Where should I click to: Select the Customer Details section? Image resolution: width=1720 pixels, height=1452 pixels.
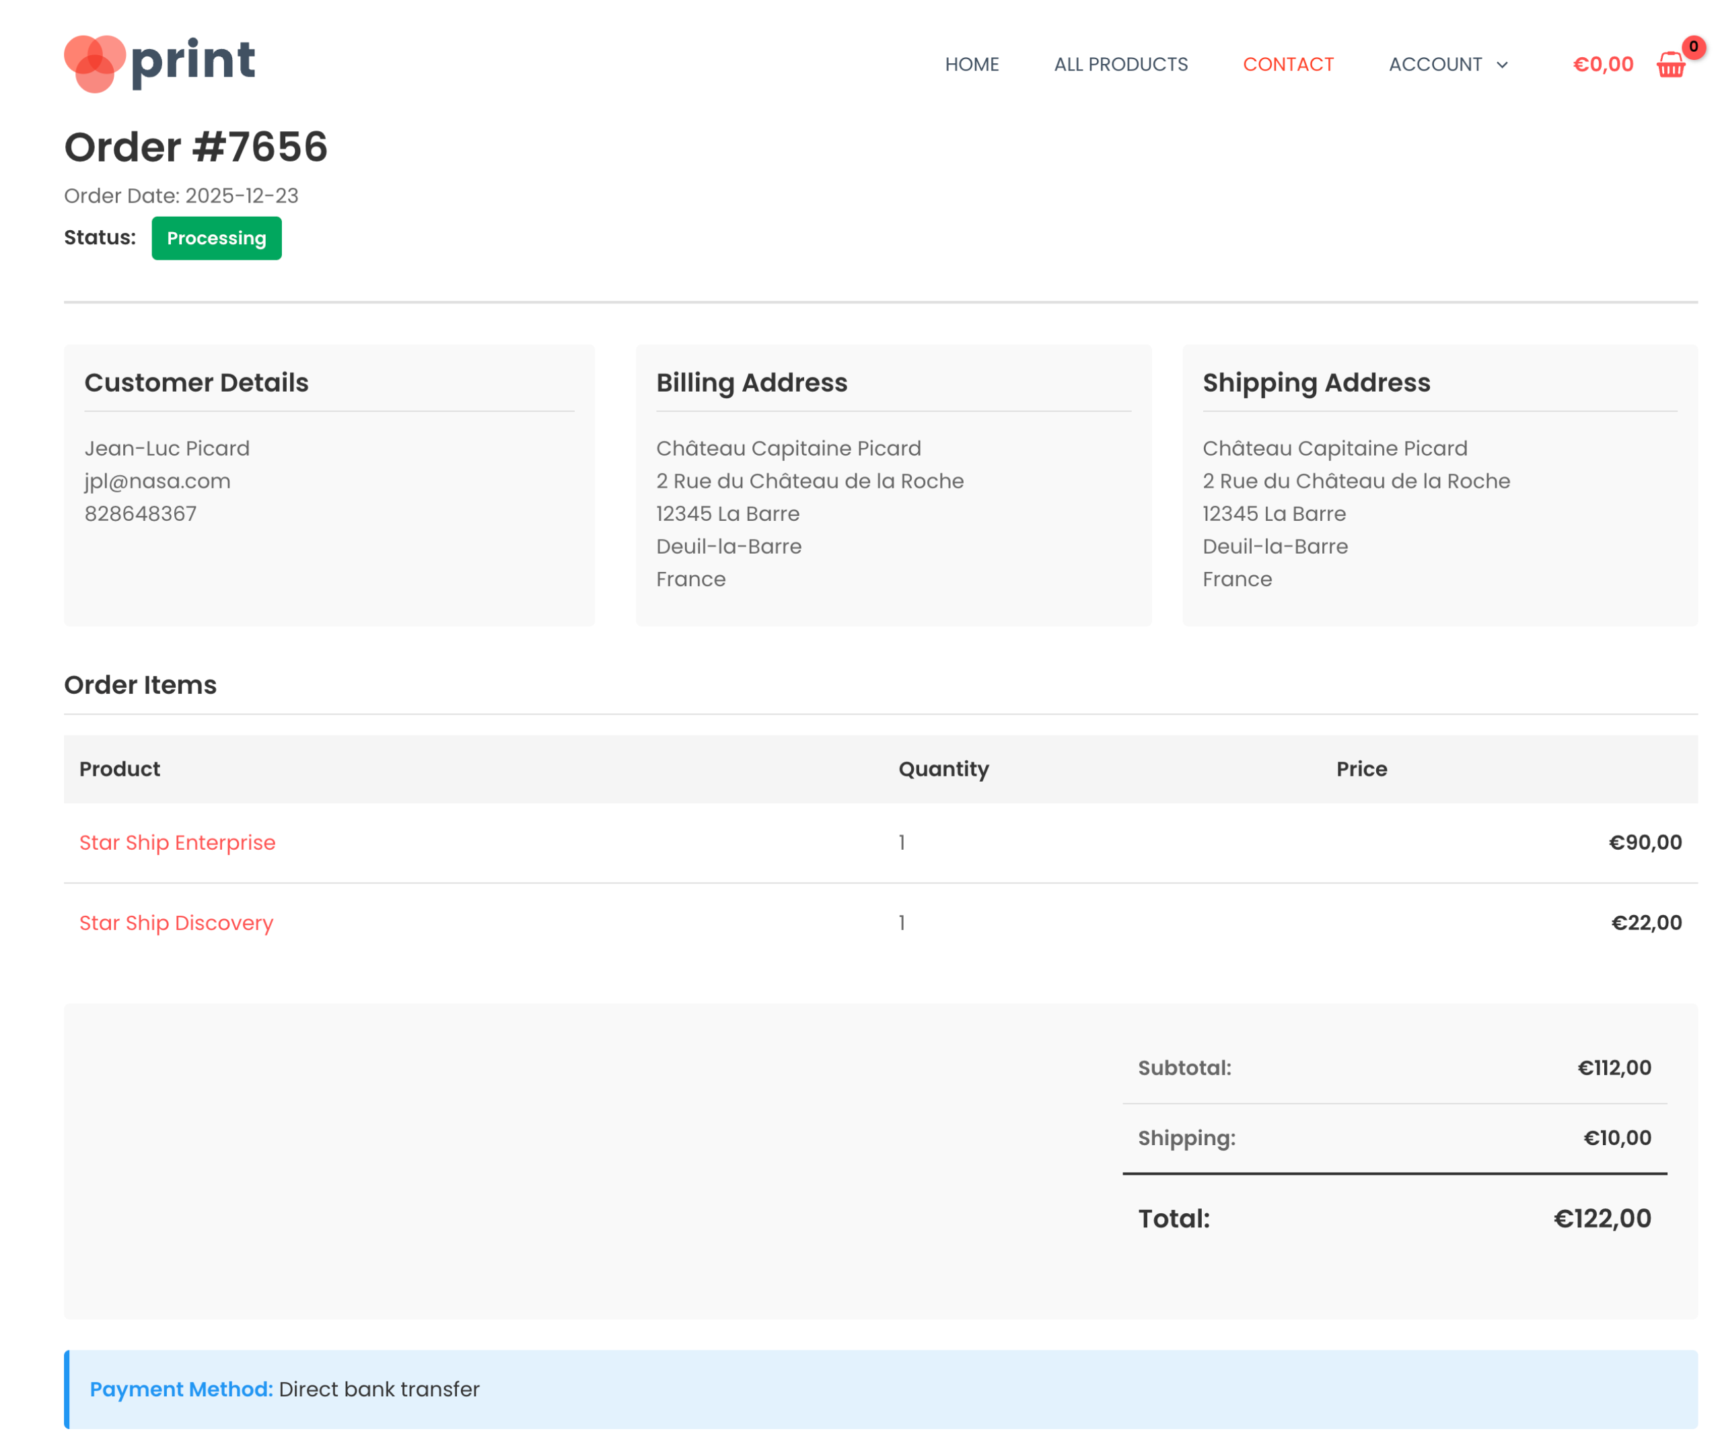click(196, 382)
